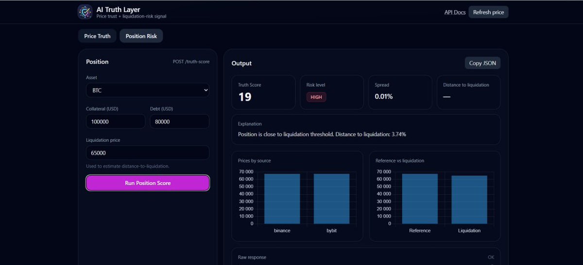
Task: Click the AI Truth Layer logo icon
Action: [x=85, y=12]
